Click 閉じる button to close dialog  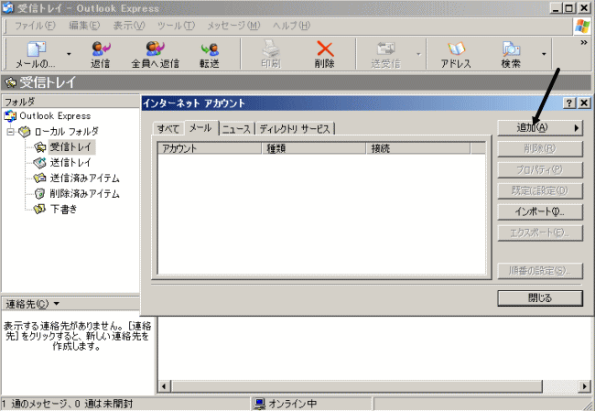coord(540,297)
